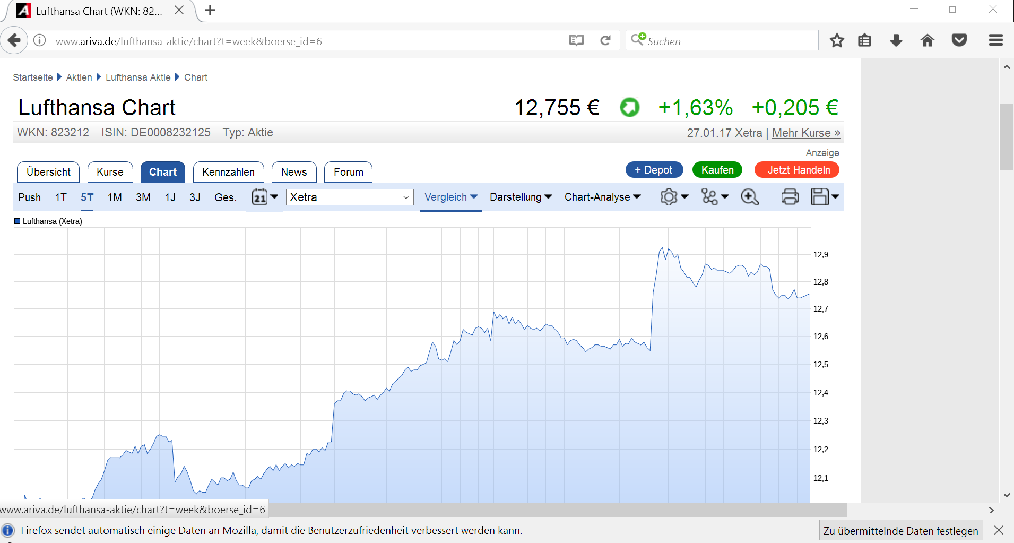1014x543 pixels.
Task: Click horizontal scrollbar right arrow
Action: coord(991,510)
